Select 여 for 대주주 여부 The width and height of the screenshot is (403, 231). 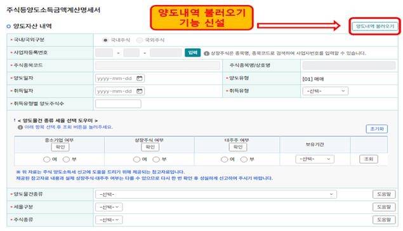pyautogui.click(x=224, y=159)
